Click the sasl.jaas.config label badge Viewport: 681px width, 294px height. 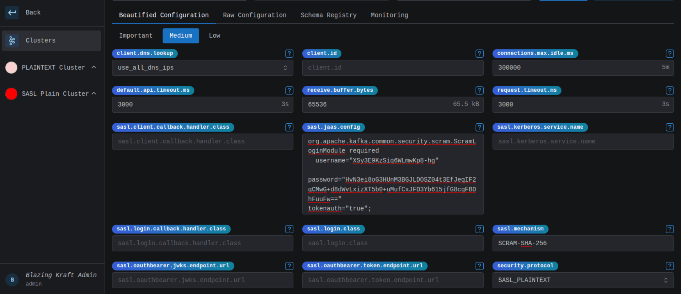tap(334, 127)
